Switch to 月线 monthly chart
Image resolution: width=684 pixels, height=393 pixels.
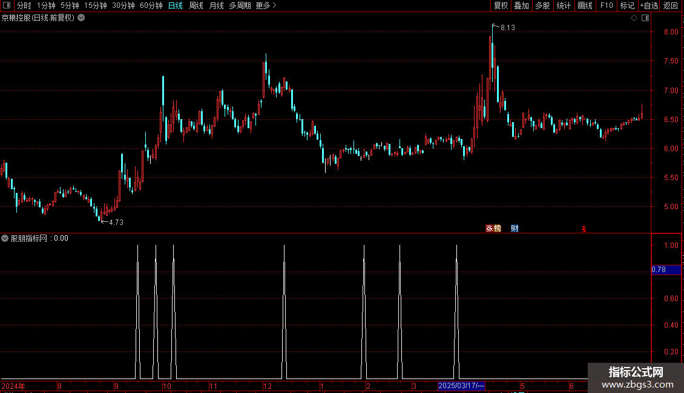(x=216, y=5)
